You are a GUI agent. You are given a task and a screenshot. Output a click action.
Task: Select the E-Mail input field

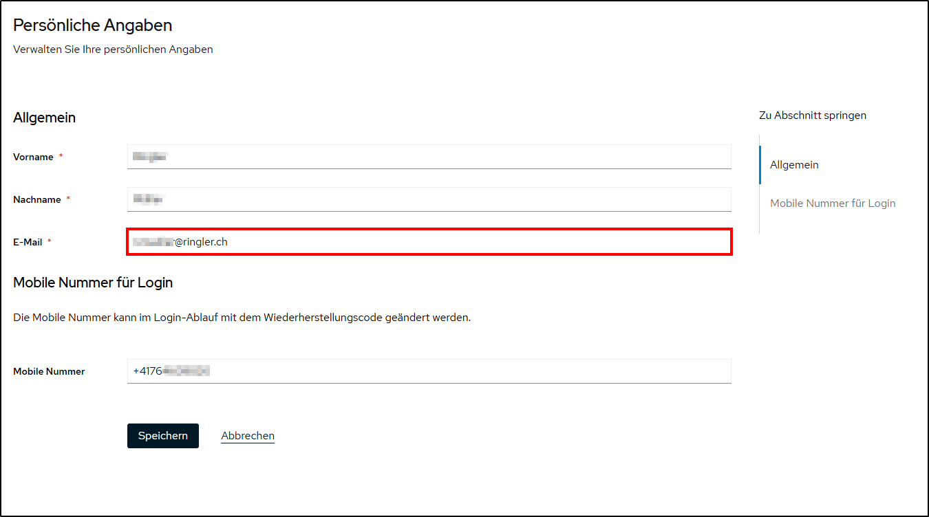(429, 242)
